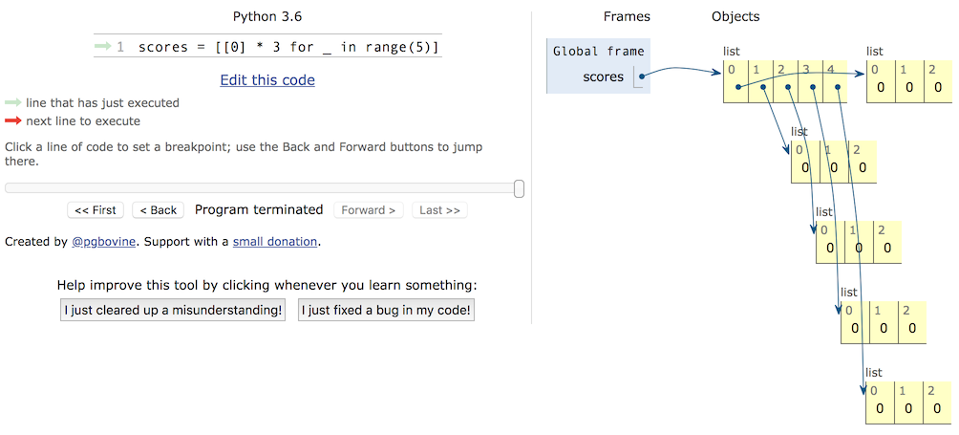Image resolution: width=959 pixels, height=435 pixels.
Task: Open the @pgbovine profile link
Action: (104, 242)
